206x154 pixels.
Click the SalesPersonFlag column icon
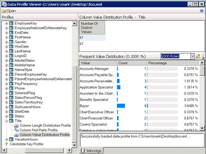[x=11, y=98]
